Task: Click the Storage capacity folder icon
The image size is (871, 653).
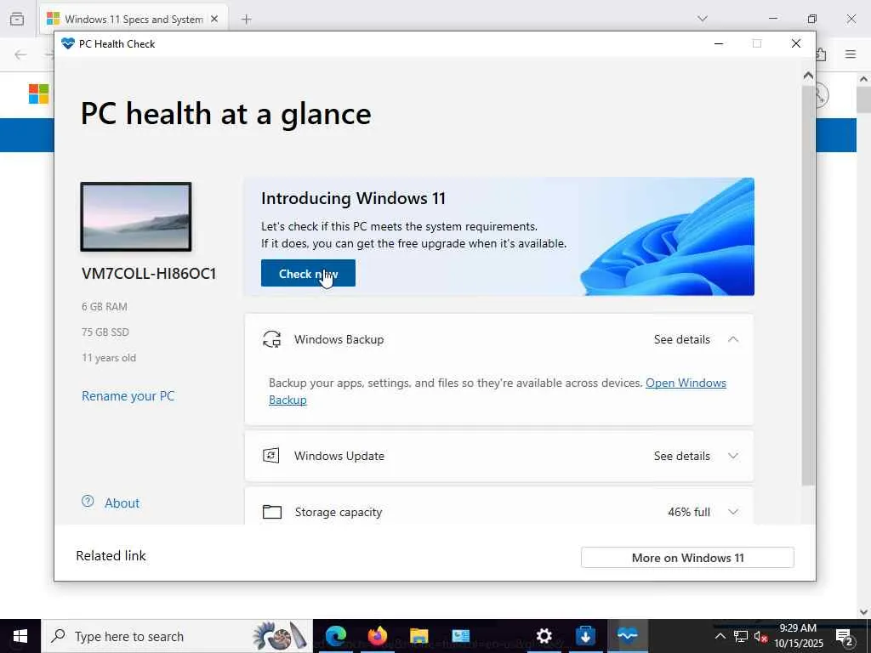Action: (x=272, y=512)
